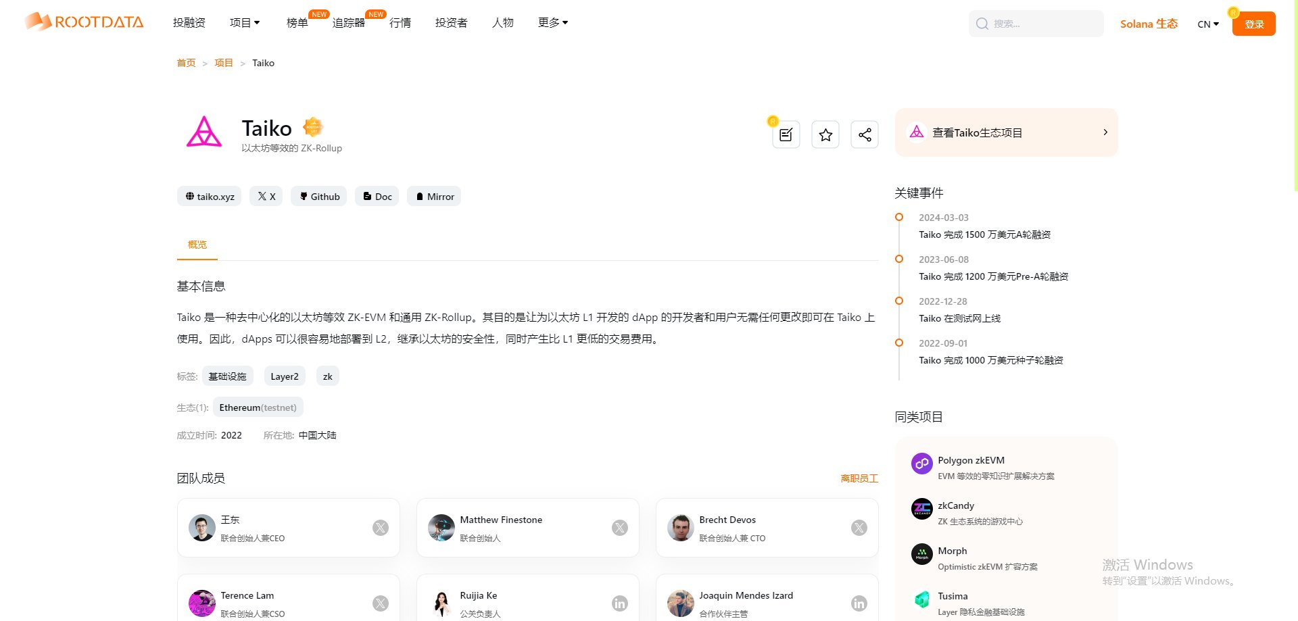Open Matthew Finestone's X profile icon

[620, 528]
